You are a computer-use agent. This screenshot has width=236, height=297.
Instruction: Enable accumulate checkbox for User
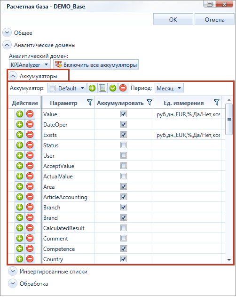[x=124, y=155]
